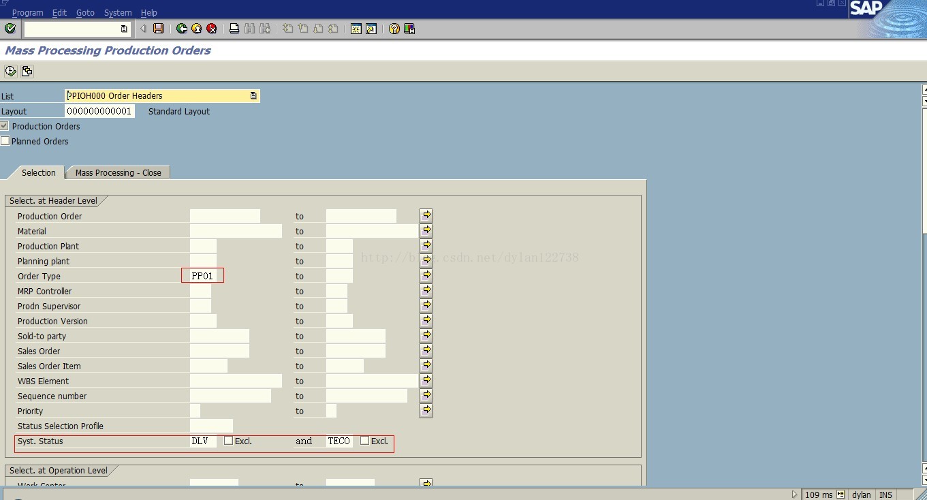Open multiple selection for Order Type
Screen dimensions: 927x500
426,275
